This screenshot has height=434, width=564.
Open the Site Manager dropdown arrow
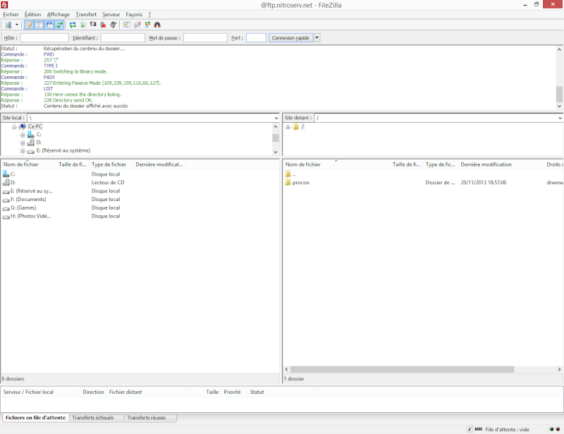(16, 25)
